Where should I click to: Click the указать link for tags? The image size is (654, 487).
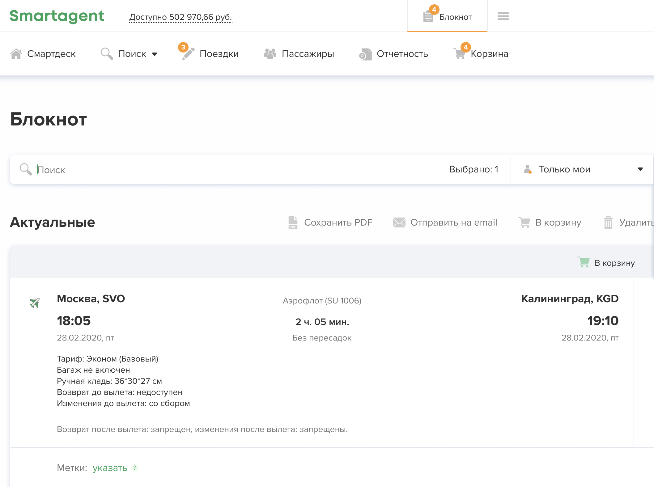click(110, 468)
